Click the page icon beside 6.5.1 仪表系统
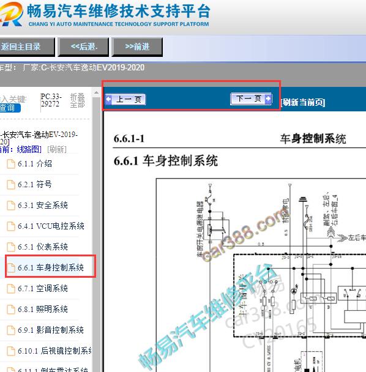The image size is (366, 372). pyautogui.click(x=10, y=247)
